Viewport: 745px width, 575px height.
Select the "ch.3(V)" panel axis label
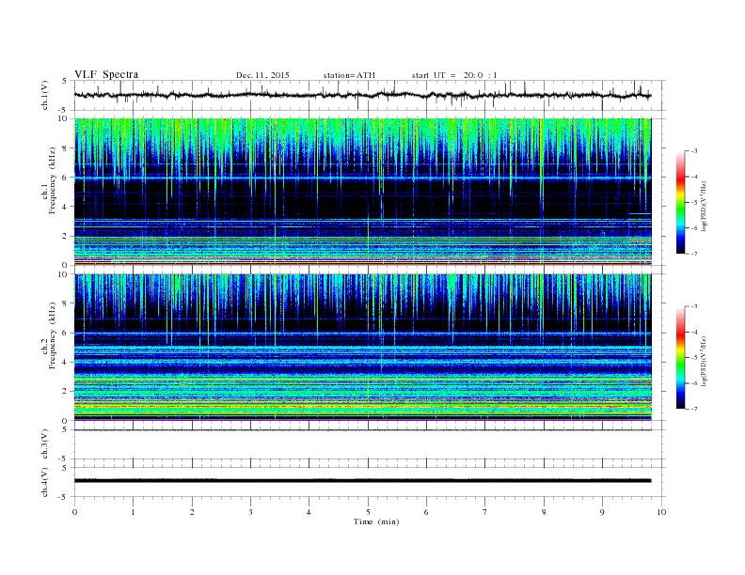45,444
